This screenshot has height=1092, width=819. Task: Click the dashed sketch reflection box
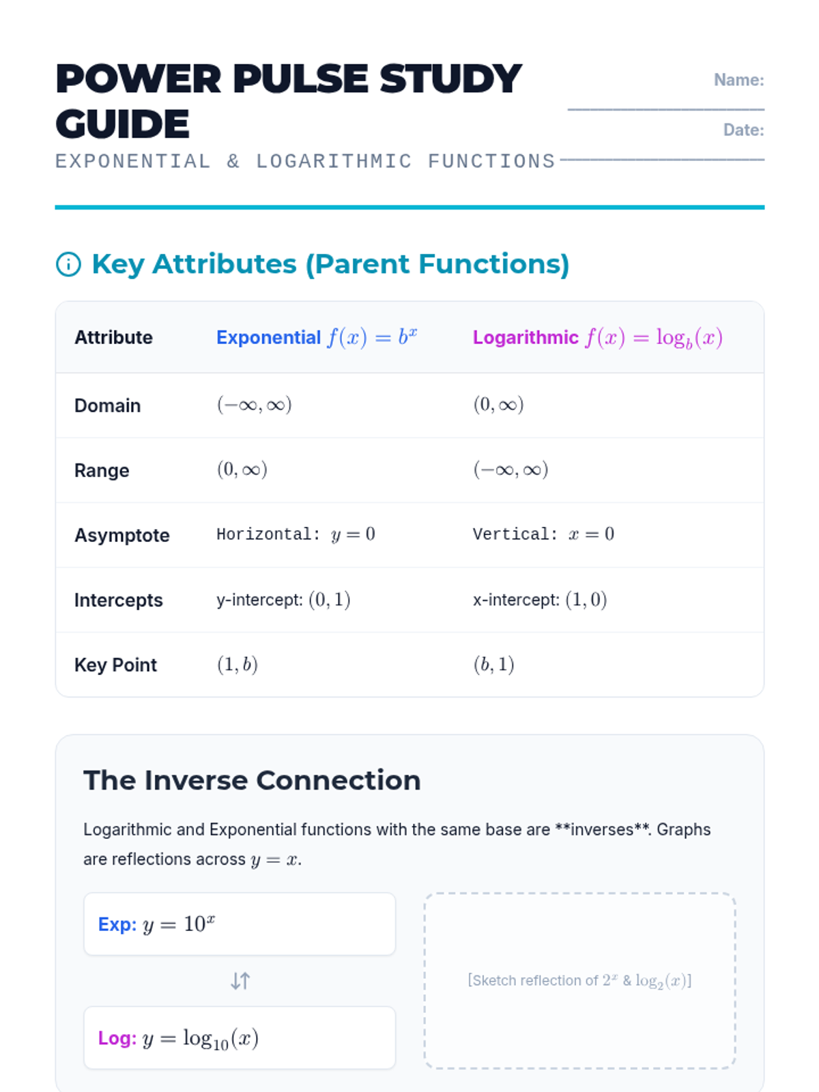(579, 980)
